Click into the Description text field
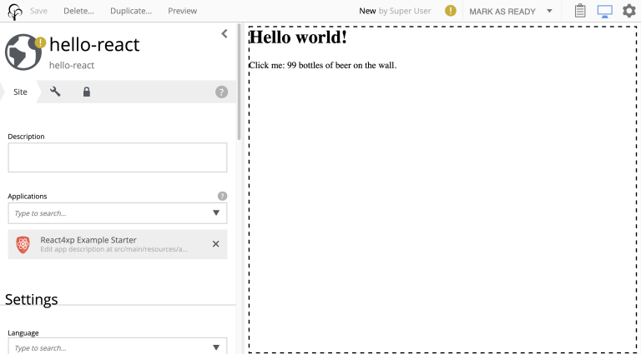The height and width of the screenshot is (354, 641). (117, 157)
